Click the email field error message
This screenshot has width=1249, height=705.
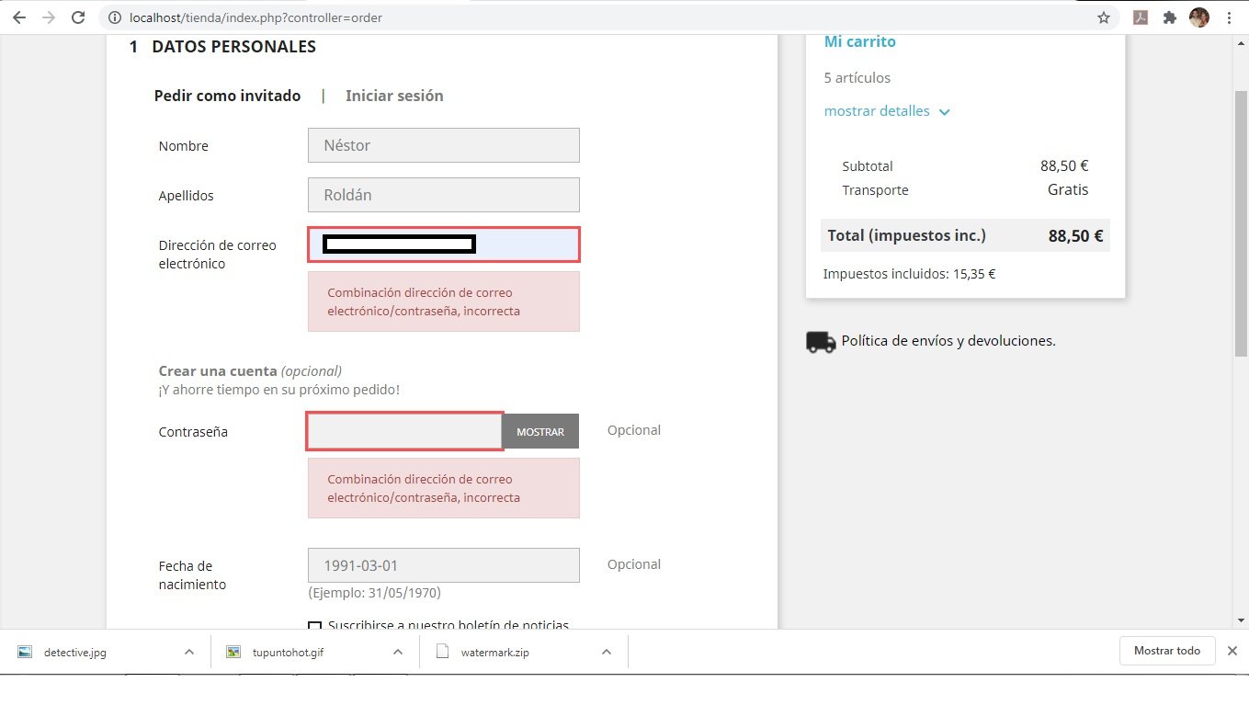[x=444, y=301]
